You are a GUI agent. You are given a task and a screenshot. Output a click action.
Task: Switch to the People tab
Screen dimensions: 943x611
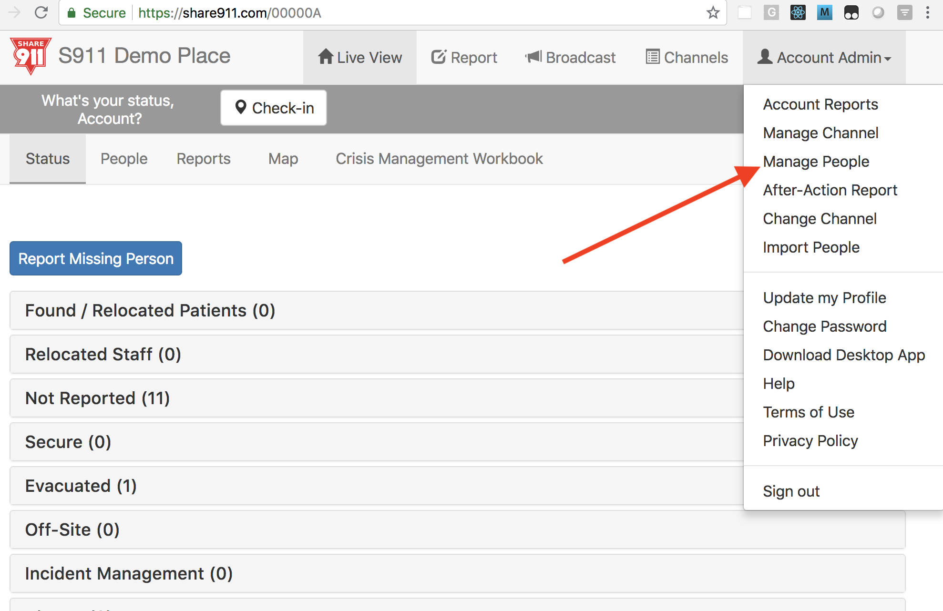[x=124, y=159]
